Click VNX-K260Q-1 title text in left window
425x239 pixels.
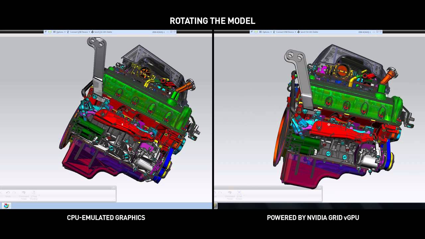pos(158,32)
